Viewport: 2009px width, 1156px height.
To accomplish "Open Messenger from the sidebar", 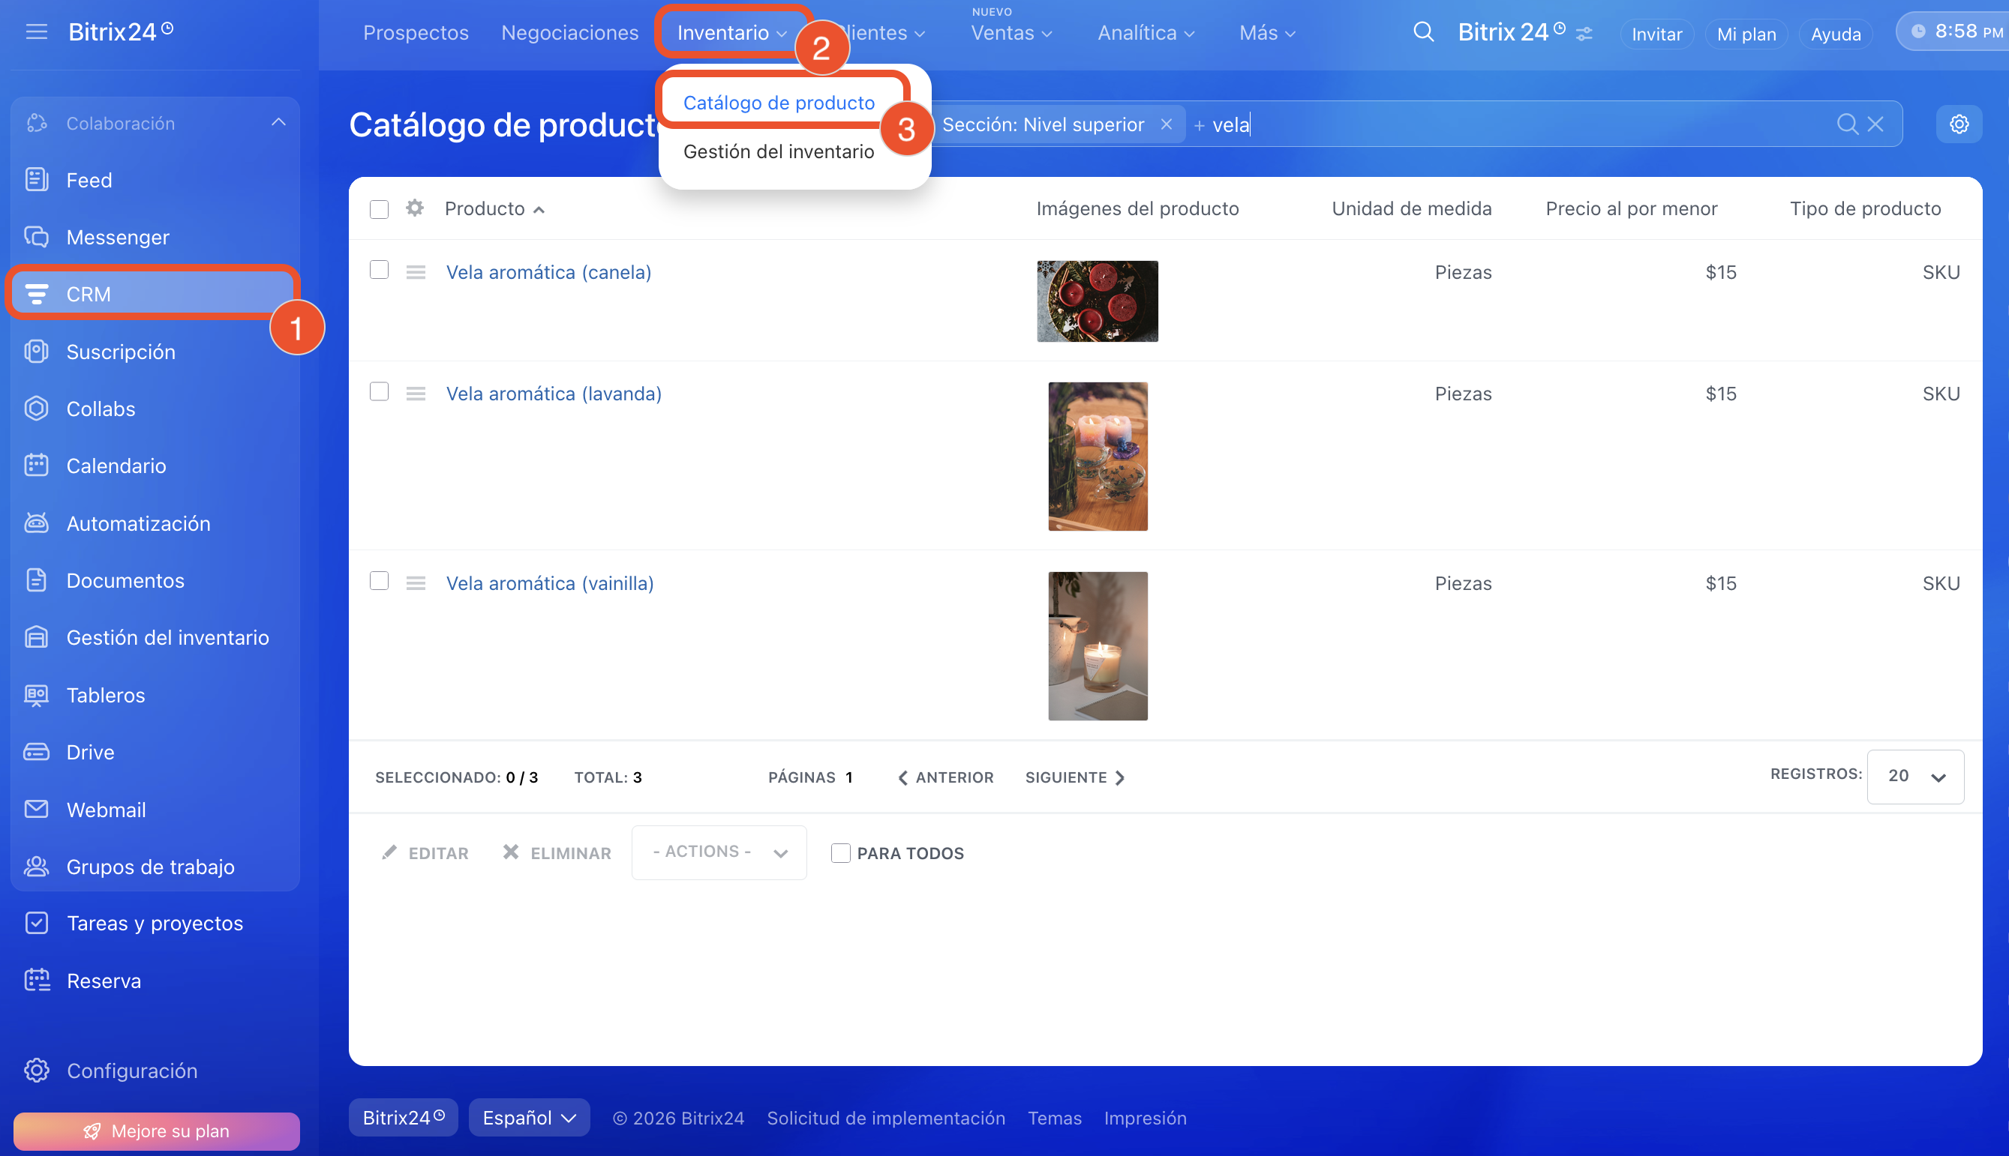I will tap(118, 238).
